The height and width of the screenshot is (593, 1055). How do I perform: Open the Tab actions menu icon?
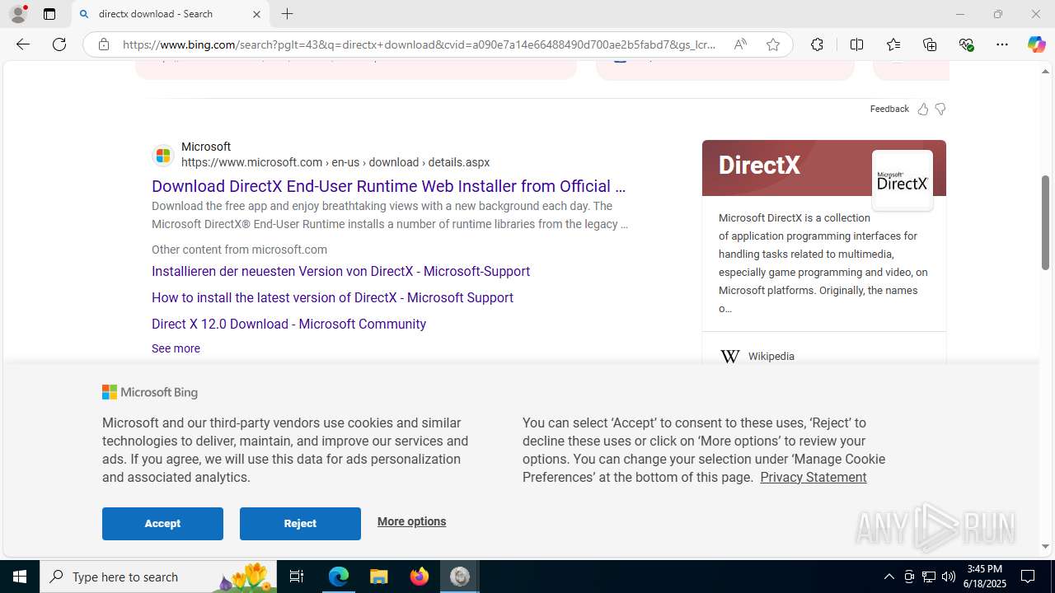click(x=49, y=14)
